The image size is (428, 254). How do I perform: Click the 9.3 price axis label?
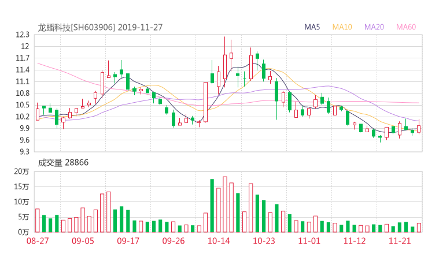coord(24,152)
